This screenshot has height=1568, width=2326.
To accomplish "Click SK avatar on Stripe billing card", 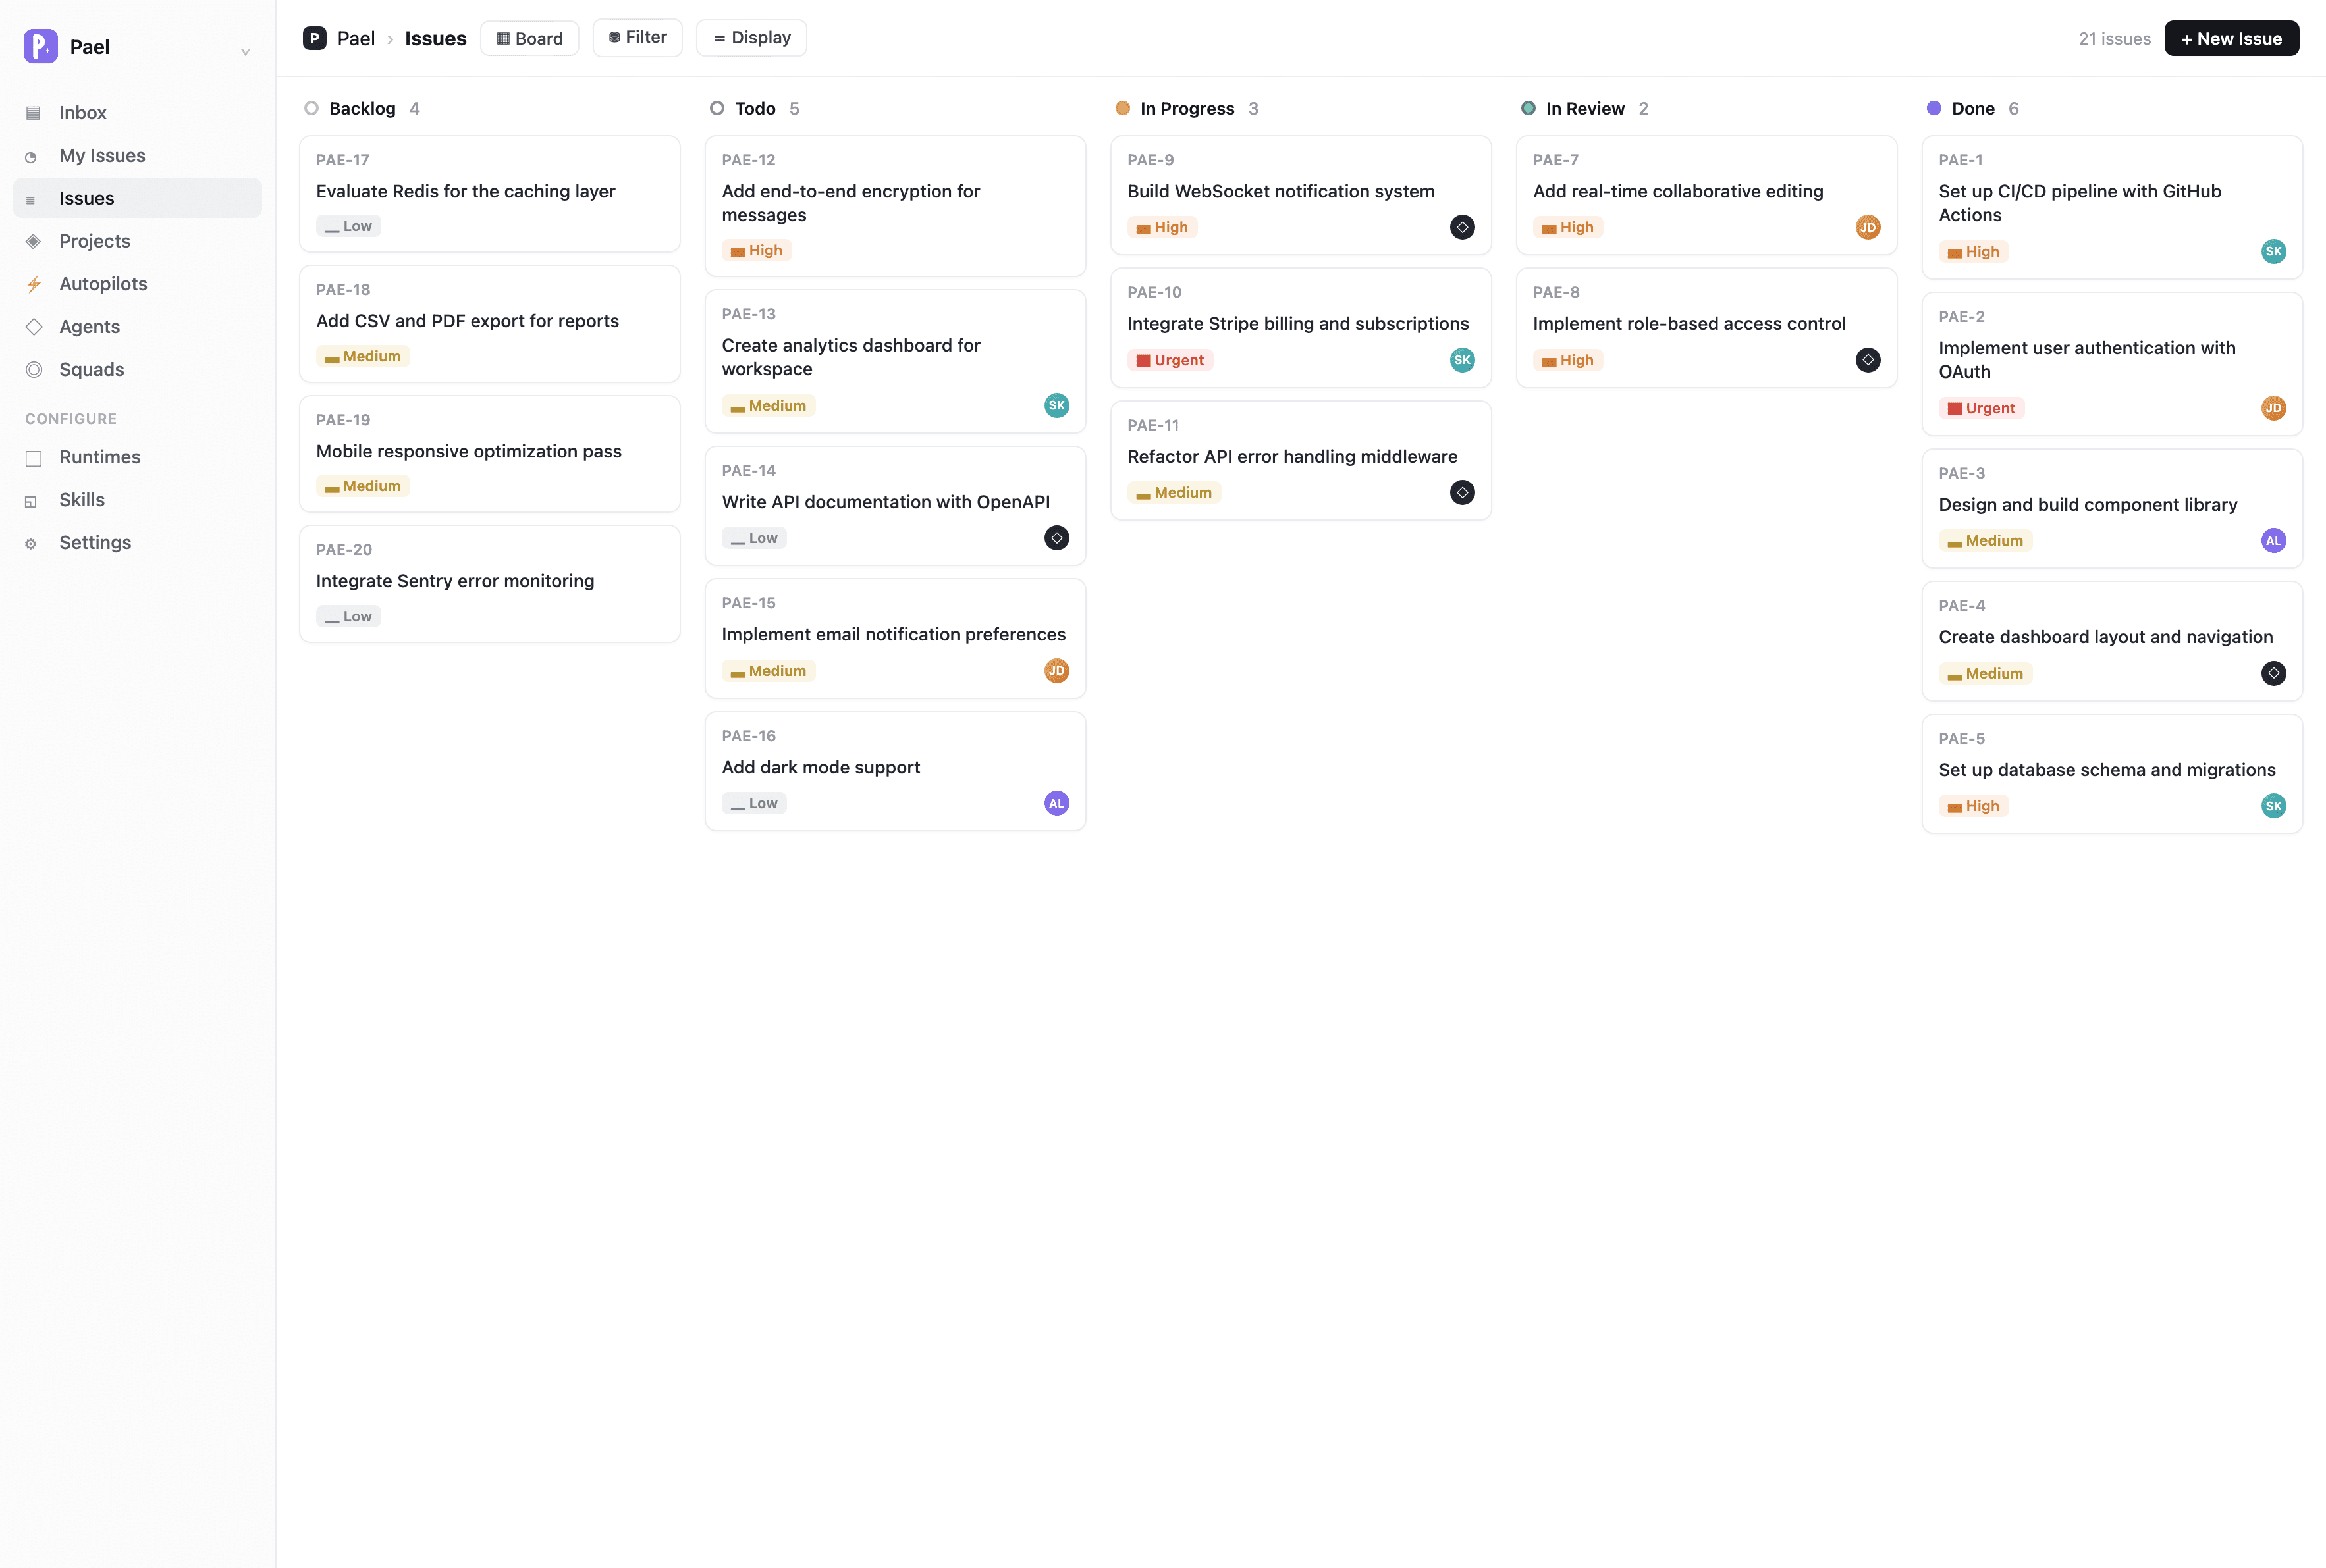I will [x=1461, y=360].
